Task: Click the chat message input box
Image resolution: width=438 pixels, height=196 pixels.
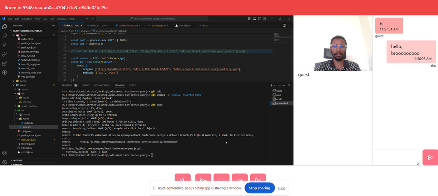Action: click(396, 157)
